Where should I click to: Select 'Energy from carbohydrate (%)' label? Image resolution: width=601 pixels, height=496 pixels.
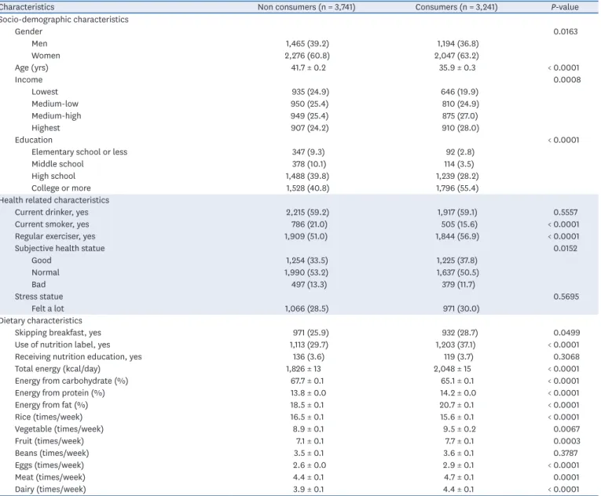(71, 381)
